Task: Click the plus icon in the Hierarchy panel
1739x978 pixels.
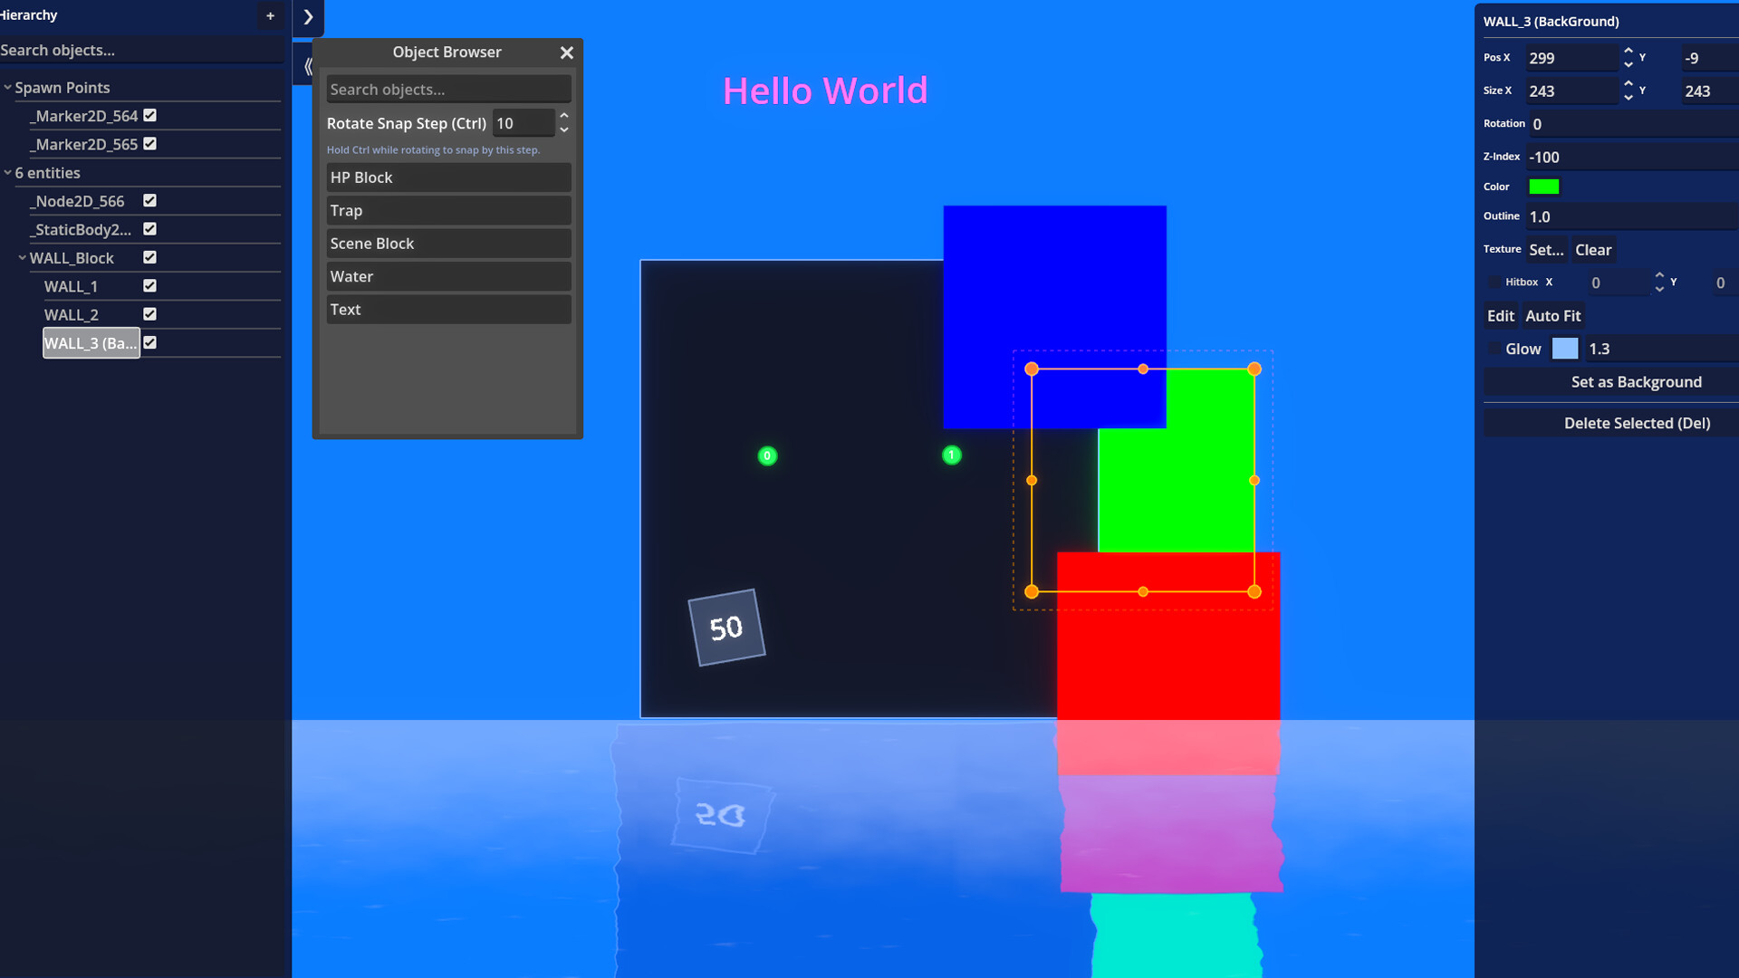Action: (270, 15)
